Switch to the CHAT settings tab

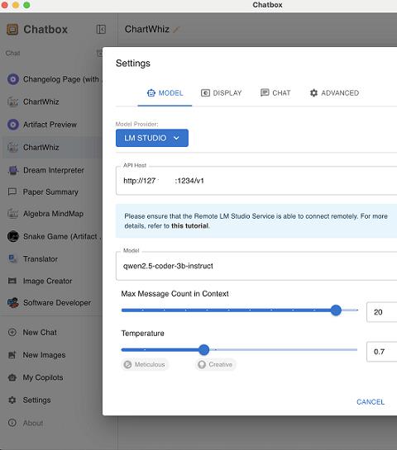click(x=275, y=93)
